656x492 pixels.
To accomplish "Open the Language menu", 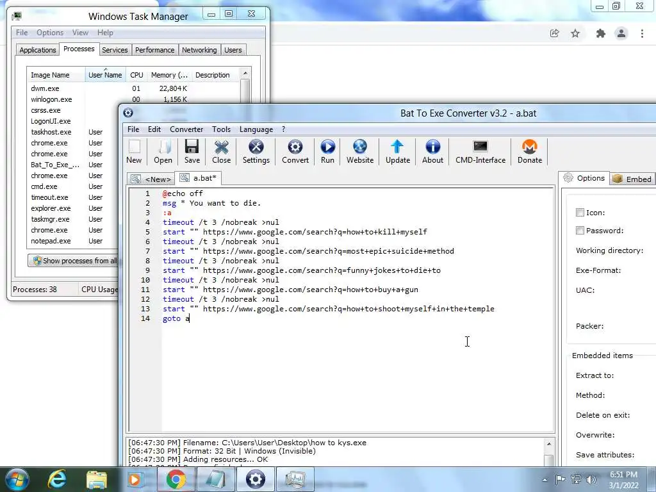I will point(256,129).
